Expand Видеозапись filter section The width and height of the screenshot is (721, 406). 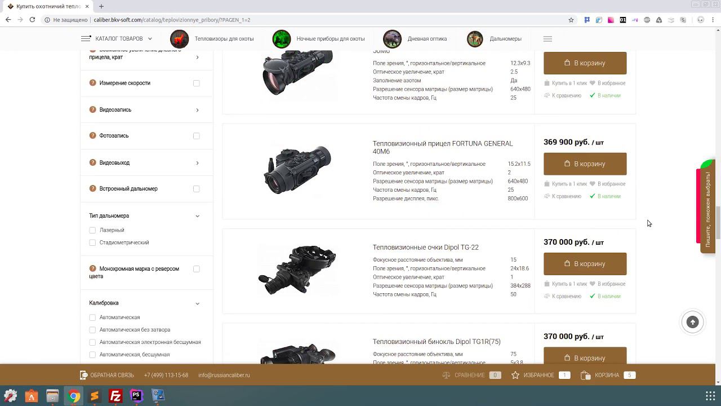click(x=197, y=110)
